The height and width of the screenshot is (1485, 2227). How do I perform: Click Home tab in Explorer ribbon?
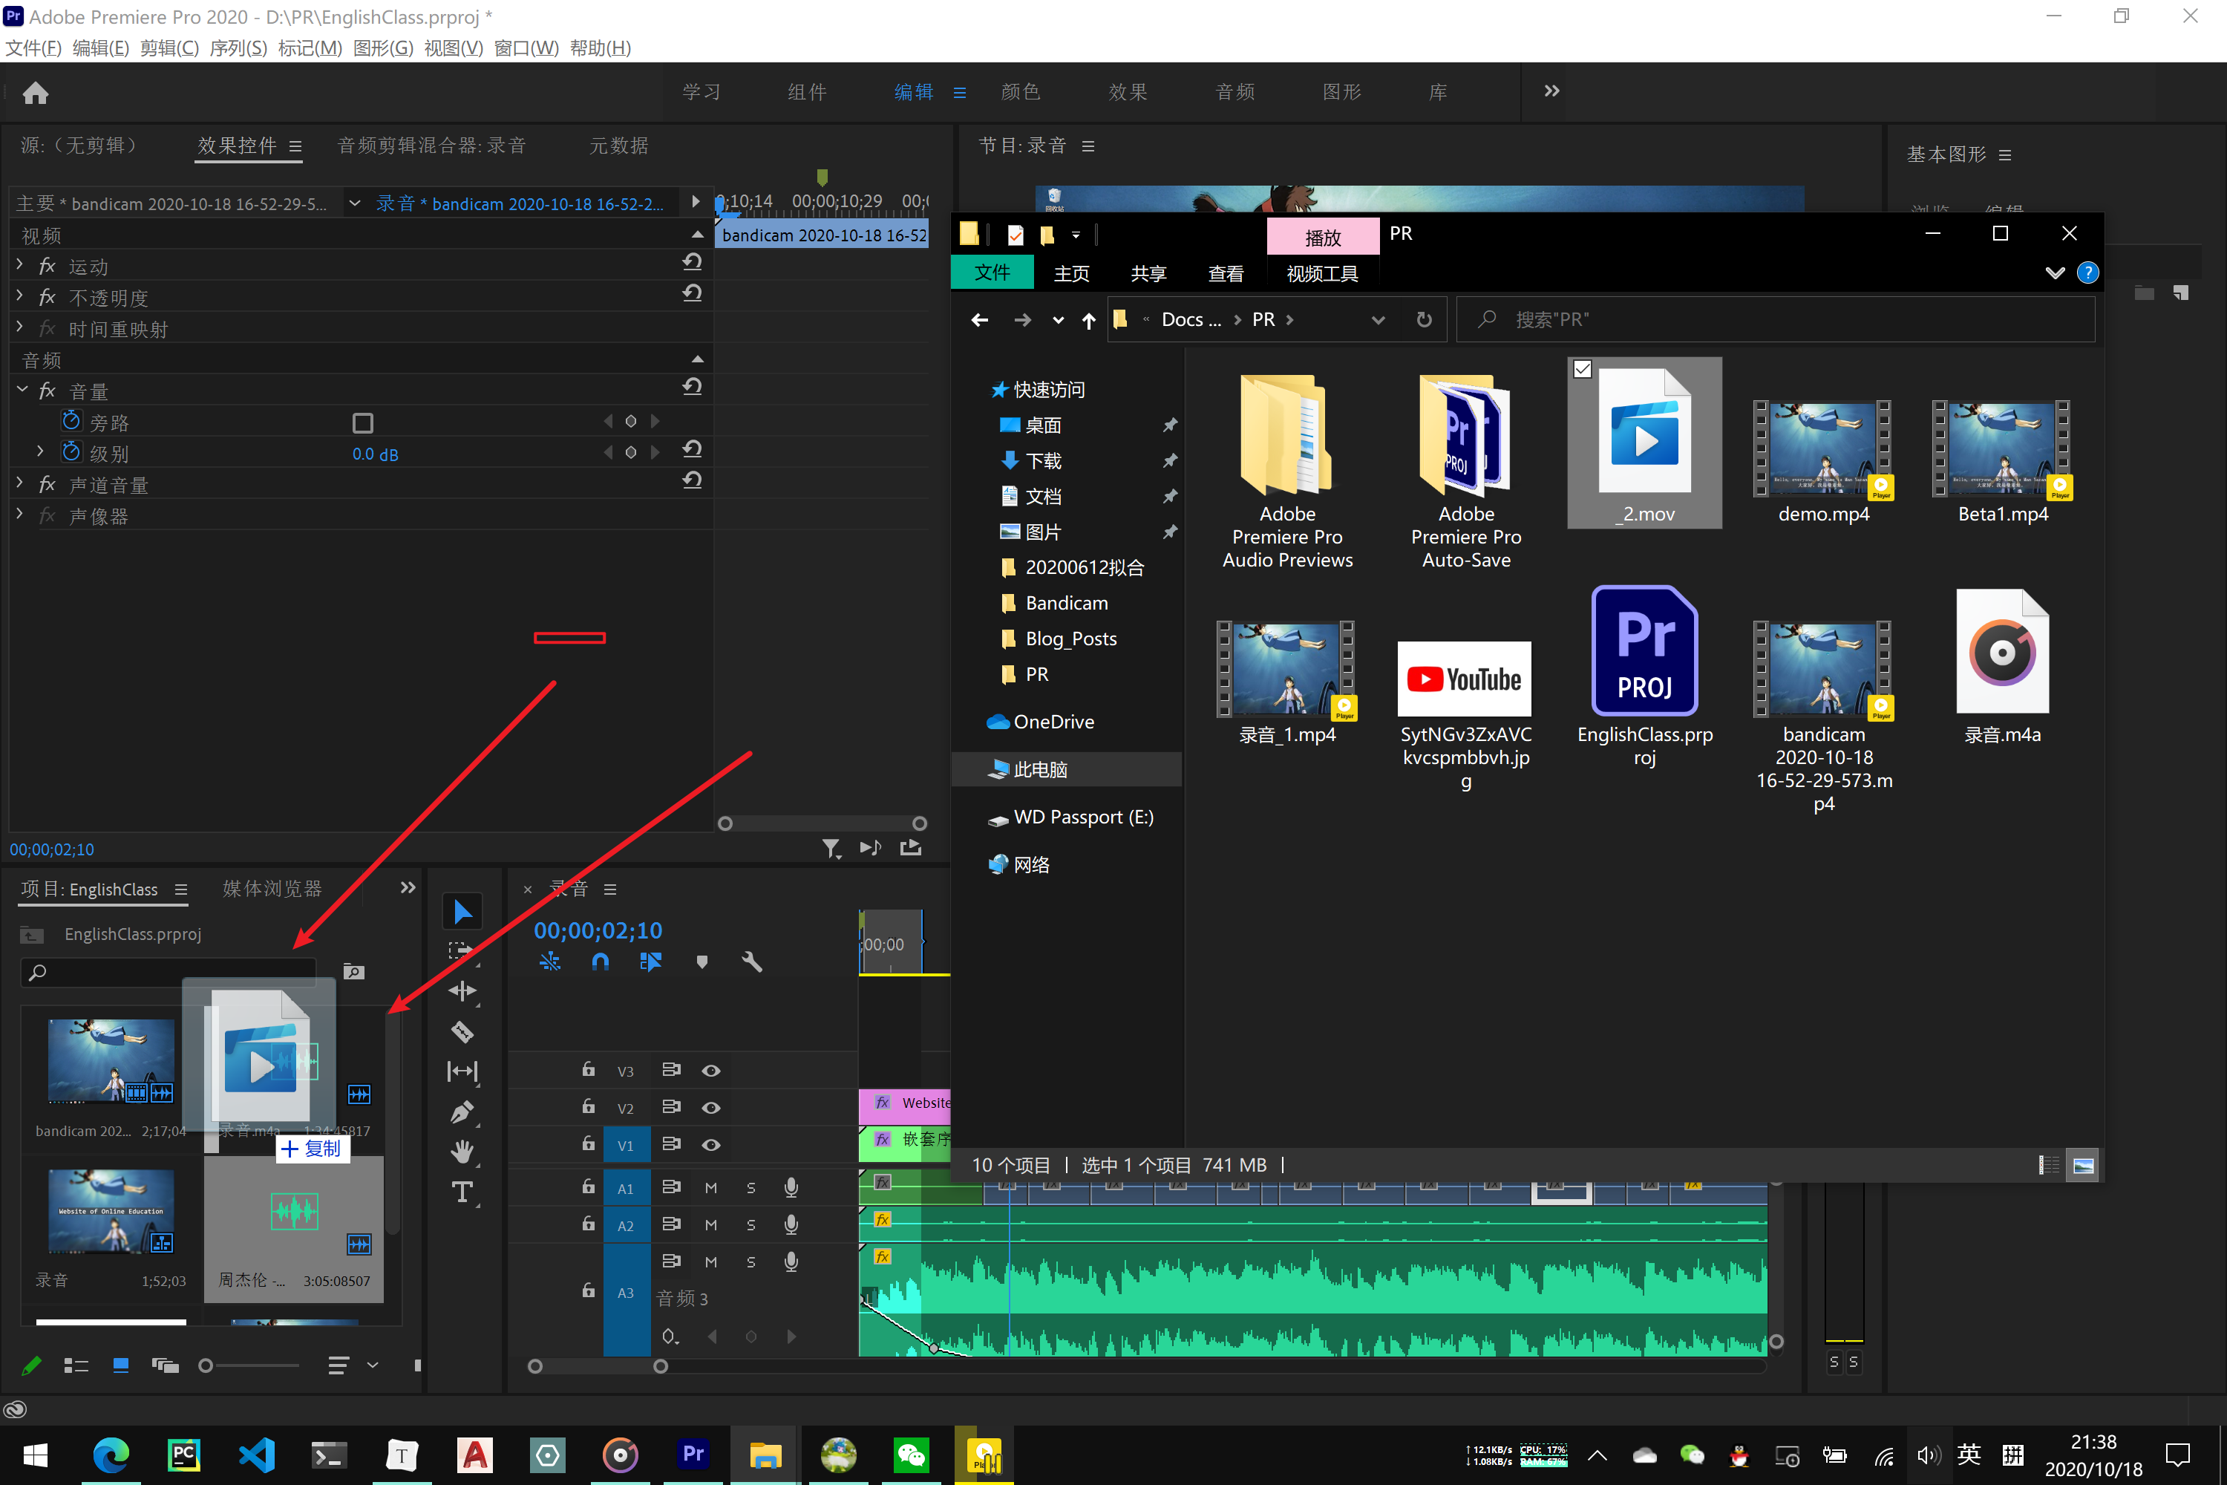(1071, 274)
